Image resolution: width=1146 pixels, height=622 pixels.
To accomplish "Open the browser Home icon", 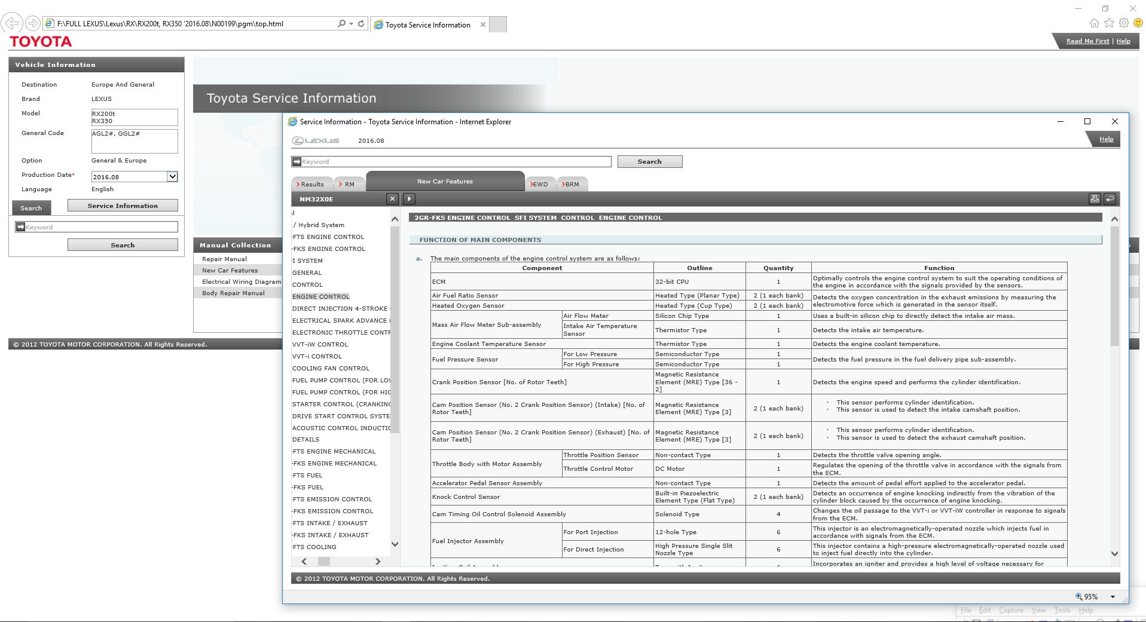I will [1094, 23].
